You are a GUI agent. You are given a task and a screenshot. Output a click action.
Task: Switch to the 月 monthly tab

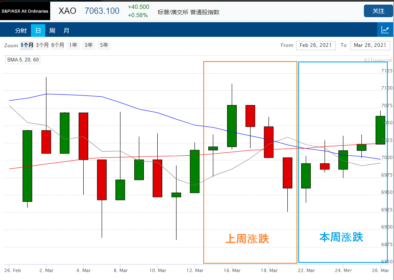tap(66, 31)
